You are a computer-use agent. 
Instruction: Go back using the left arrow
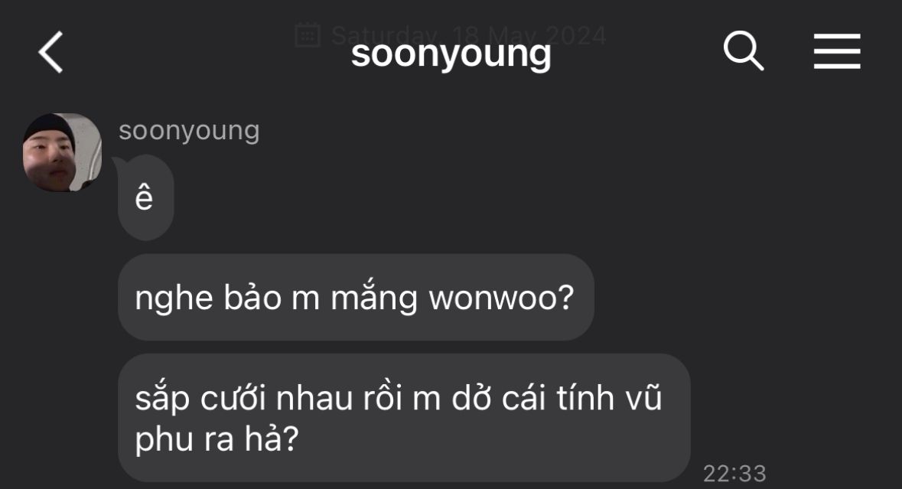(50, 52)
